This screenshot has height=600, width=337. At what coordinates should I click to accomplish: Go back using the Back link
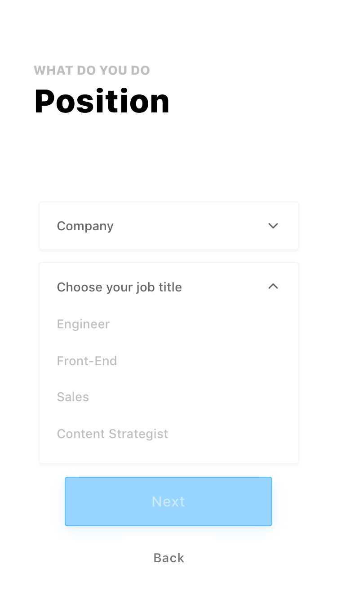click(x=168, y=558)
